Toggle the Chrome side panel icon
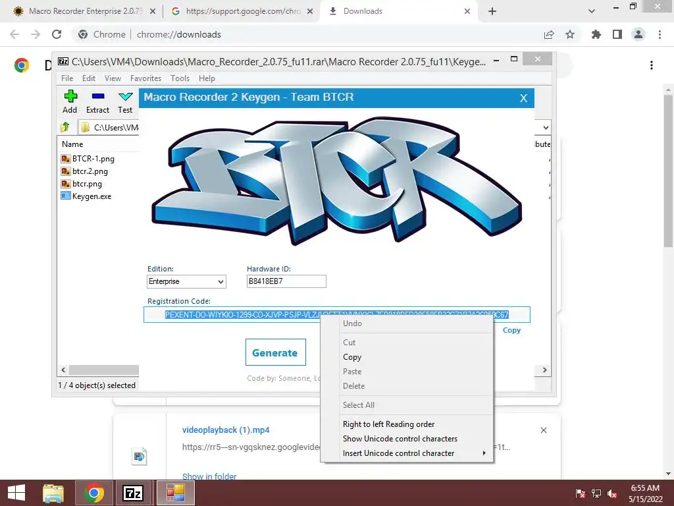 tap(617, 34)
